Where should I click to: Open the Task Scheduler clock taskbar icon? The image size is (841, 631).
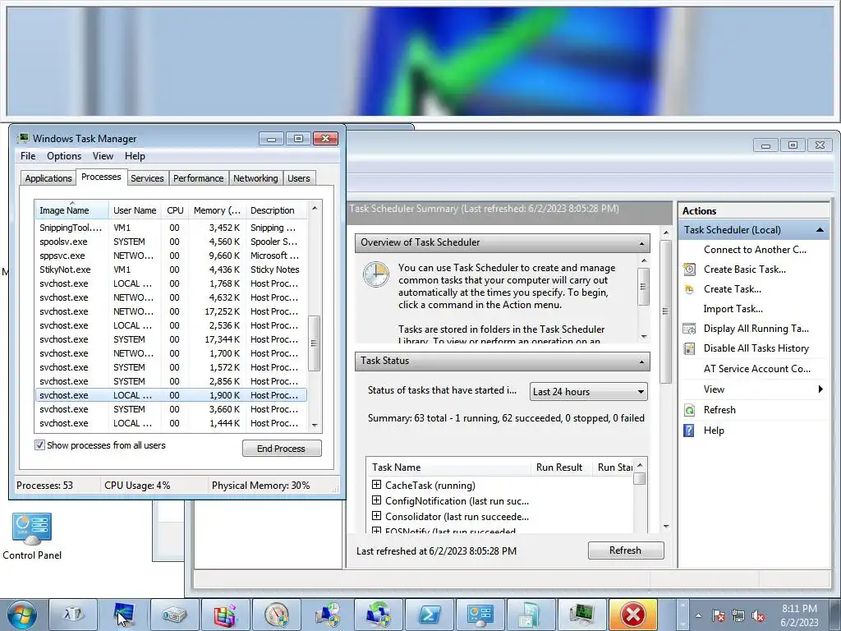[x=327, y=615]
